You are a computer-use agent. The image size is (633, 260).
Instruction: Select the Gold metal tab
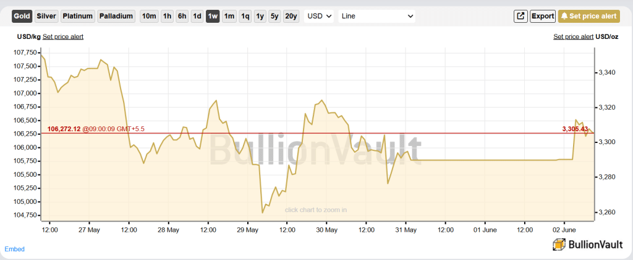22,16
